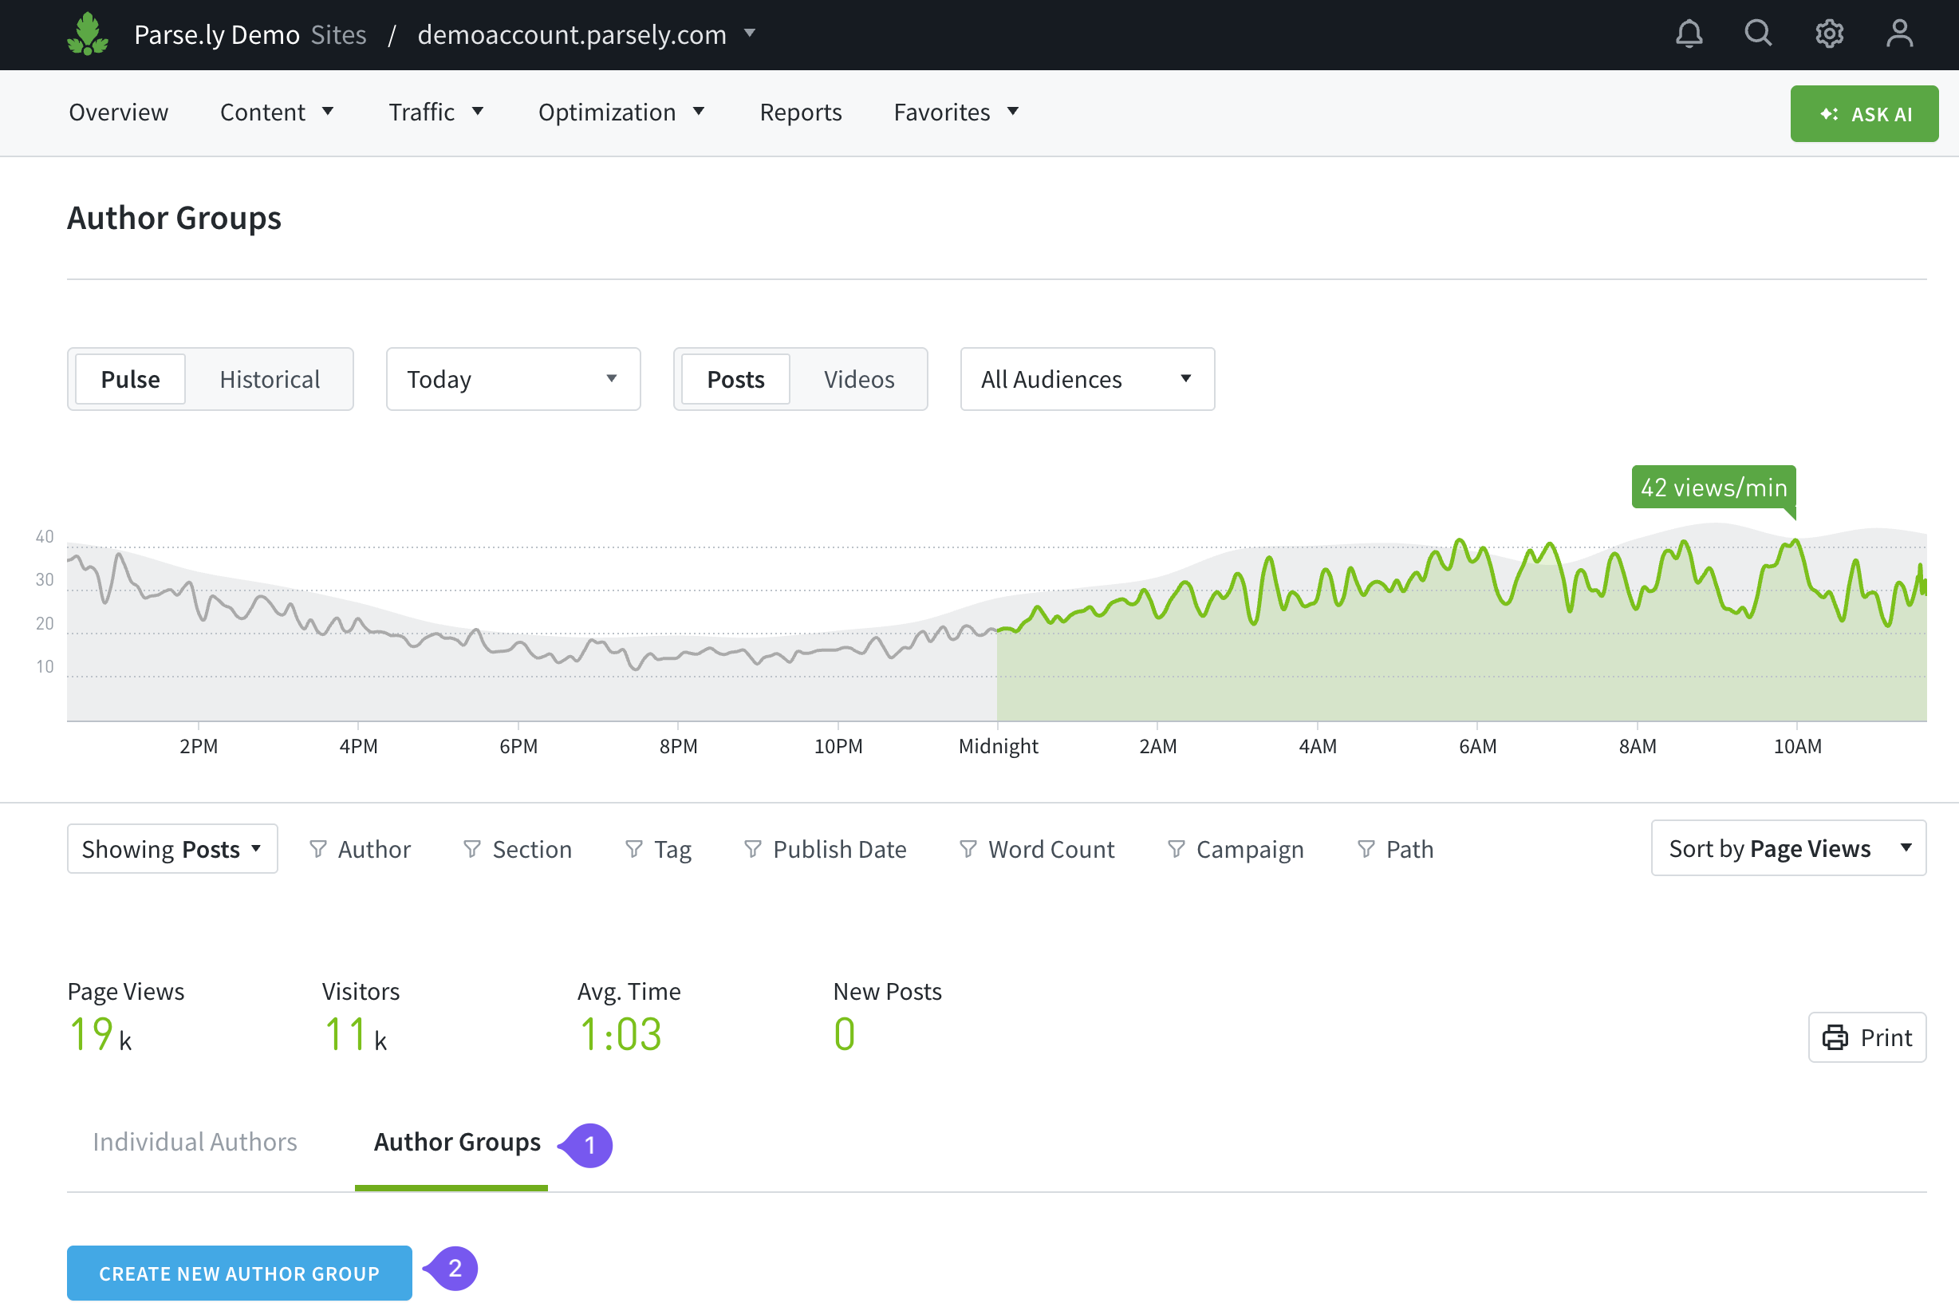
Task: Click the Author filter funnel icon
Action: pyautogui.click(x=317, y=848)
